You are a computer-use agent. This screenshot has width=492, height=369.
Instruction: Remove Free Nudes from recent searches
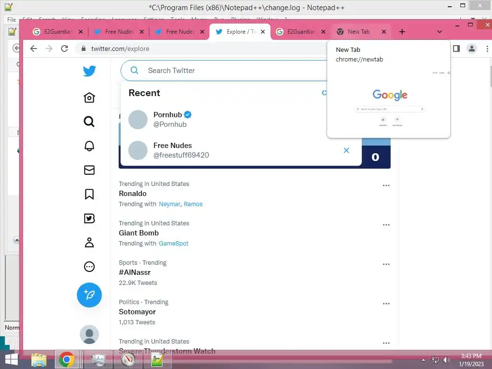pyautogui.click(x=346, y=150)
